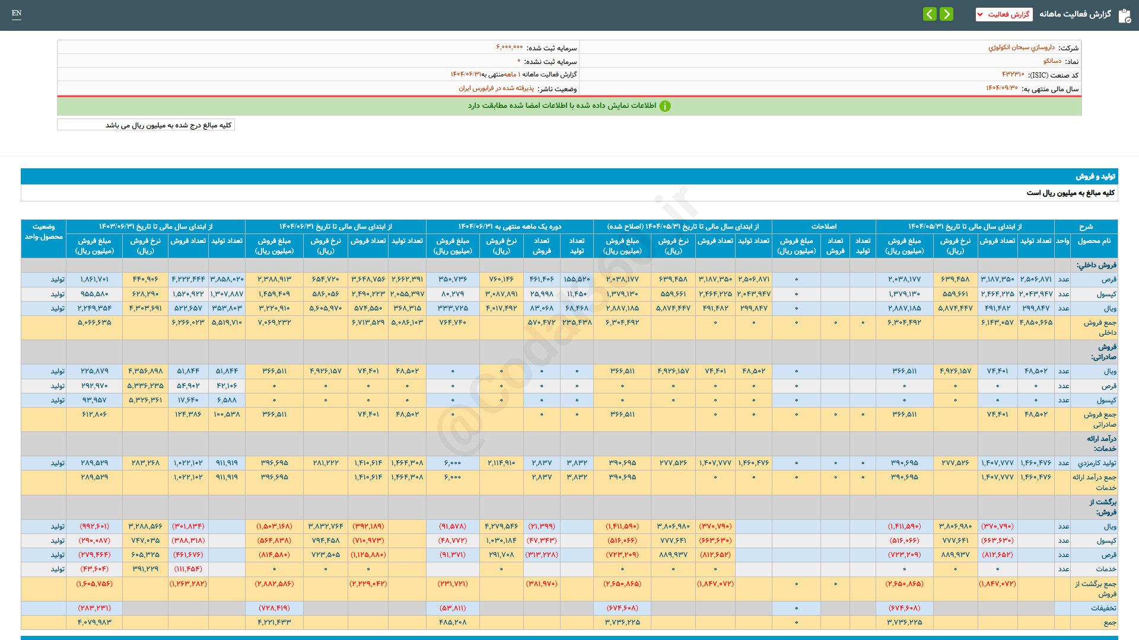Click the clipboard report icon in header

tap(1124, 15)
